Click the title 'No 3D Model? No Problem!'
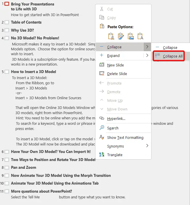 click(35, 38)
